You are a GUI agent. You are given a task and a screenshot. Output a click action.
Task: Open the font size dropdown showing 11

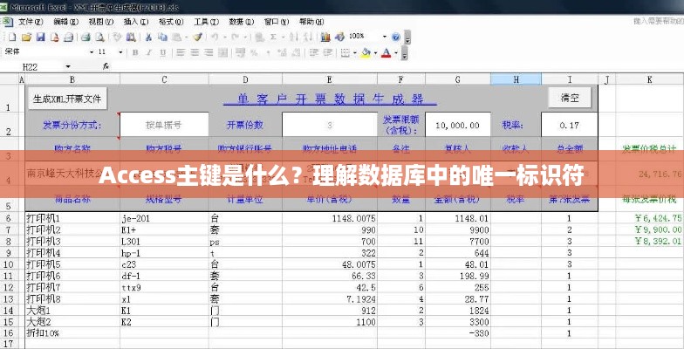click(x=120, y=52)
